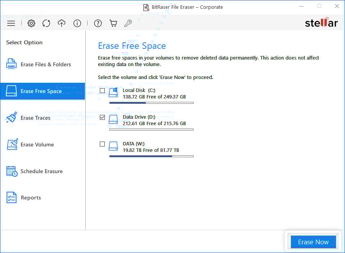Close the BitRaser window
The width and height of the screenshot is (345, 253).
[337, 6]
